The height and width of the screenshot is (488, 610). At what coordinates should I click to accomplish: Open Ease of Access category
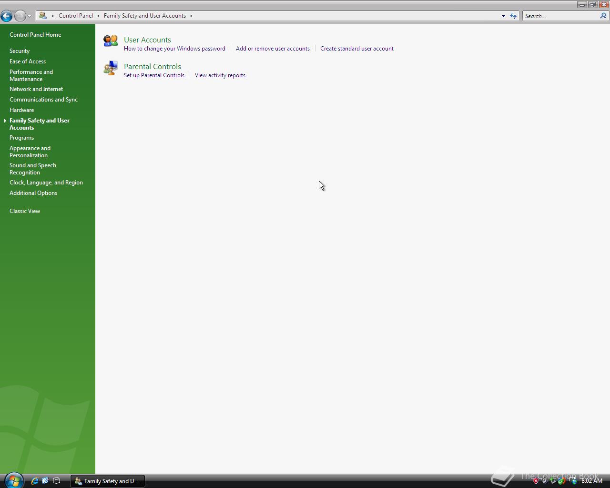(x=28, y=61)
